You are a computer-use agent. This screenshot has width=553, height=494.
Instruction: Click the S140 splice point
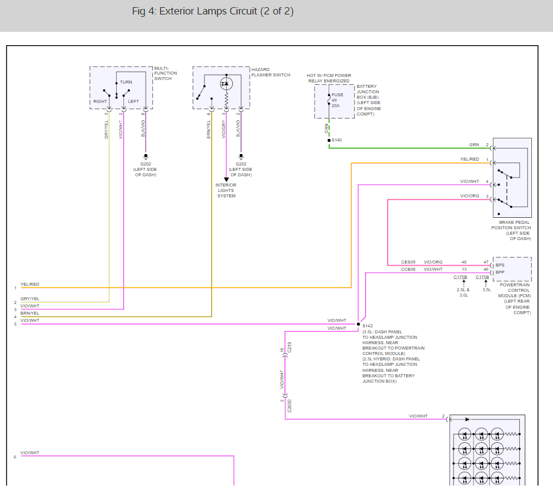click(x=329, y=140)
